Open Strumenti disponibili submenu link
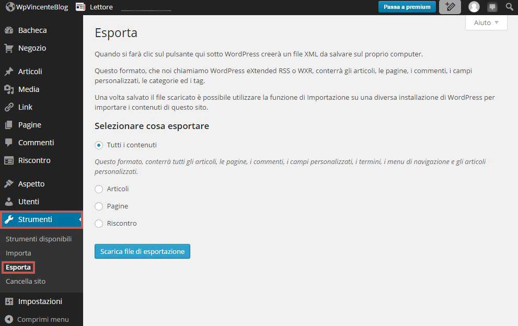The width and height of the screenshot is (518, 326). pos(39,239)
